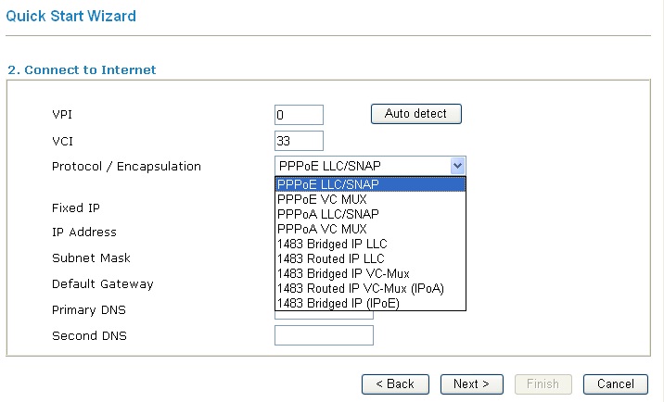Focus the VCI text box
664x402 pixels.
(299, 141)
